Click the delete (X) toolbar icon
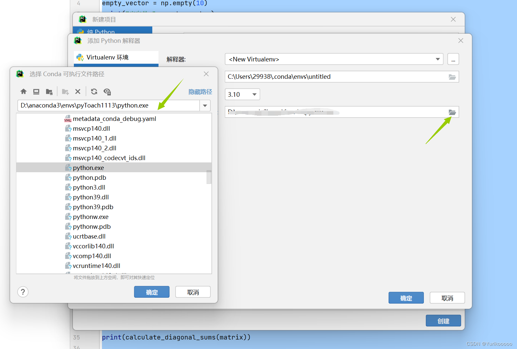Image resolution: width=517 pixels, height=349 pixels. coord(78,91)
